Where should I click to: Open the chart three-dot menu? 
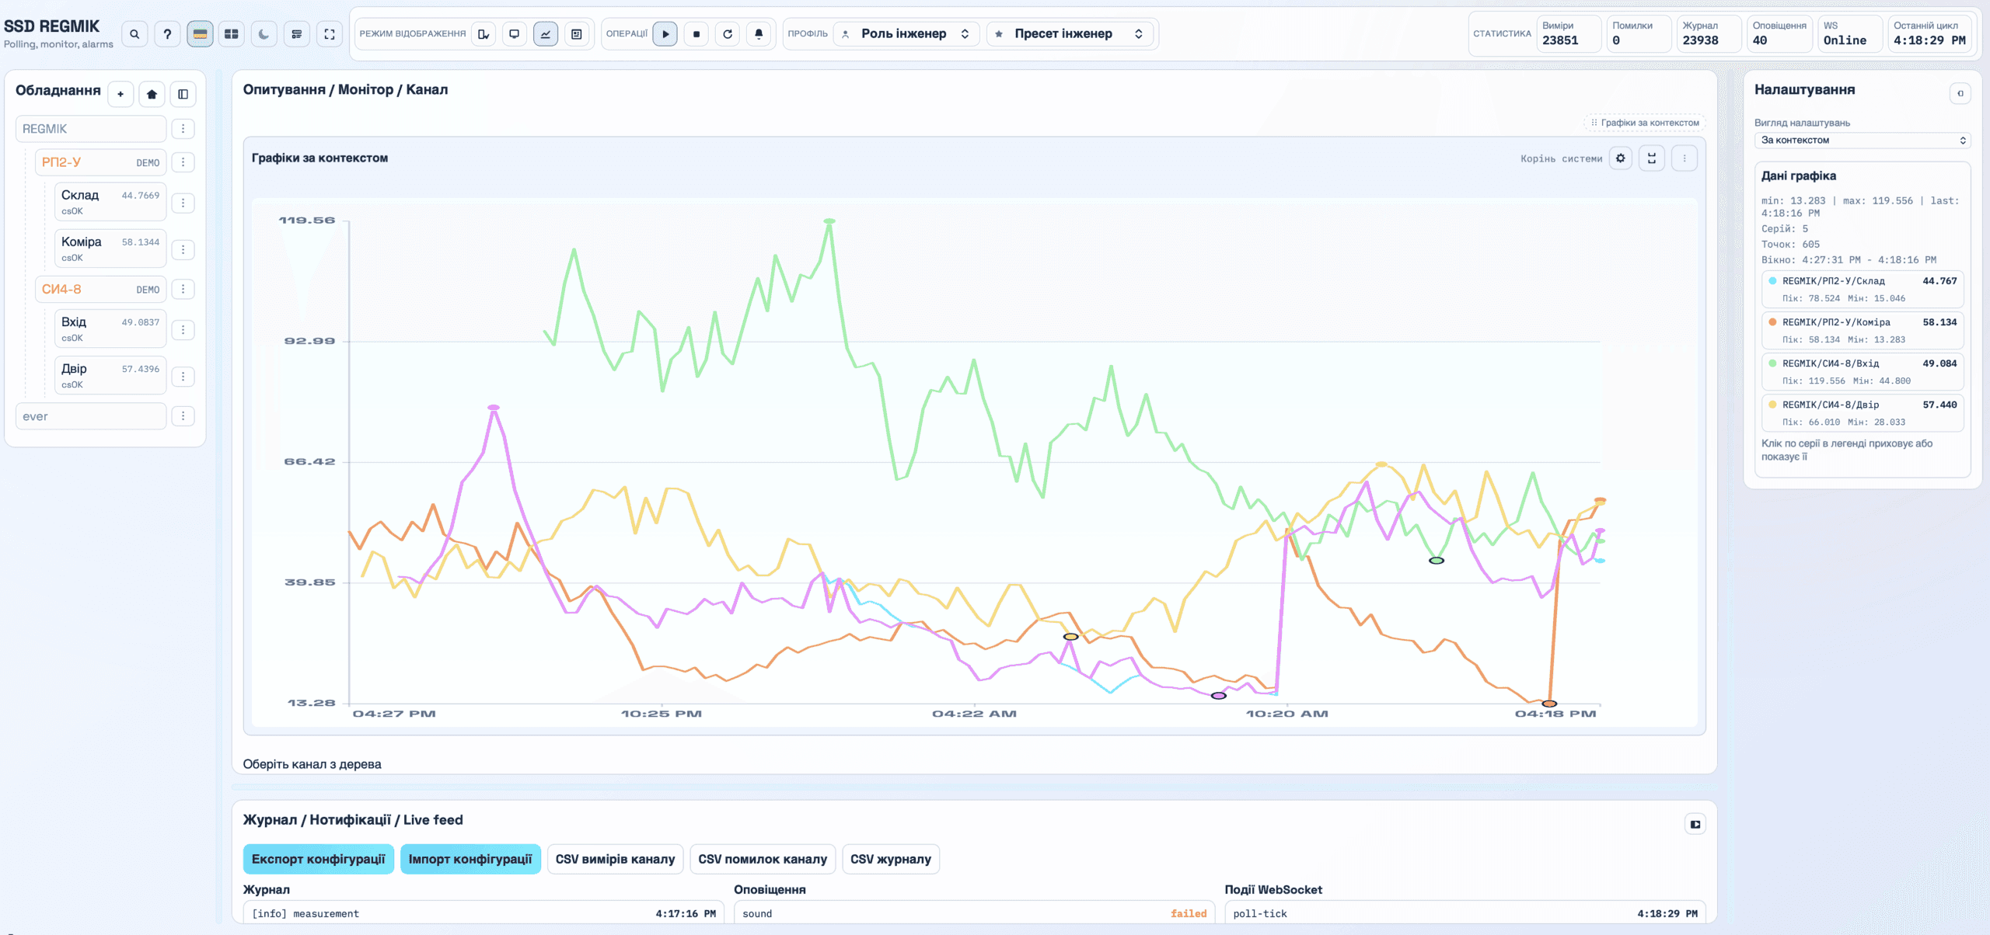tap(1685, 158)
